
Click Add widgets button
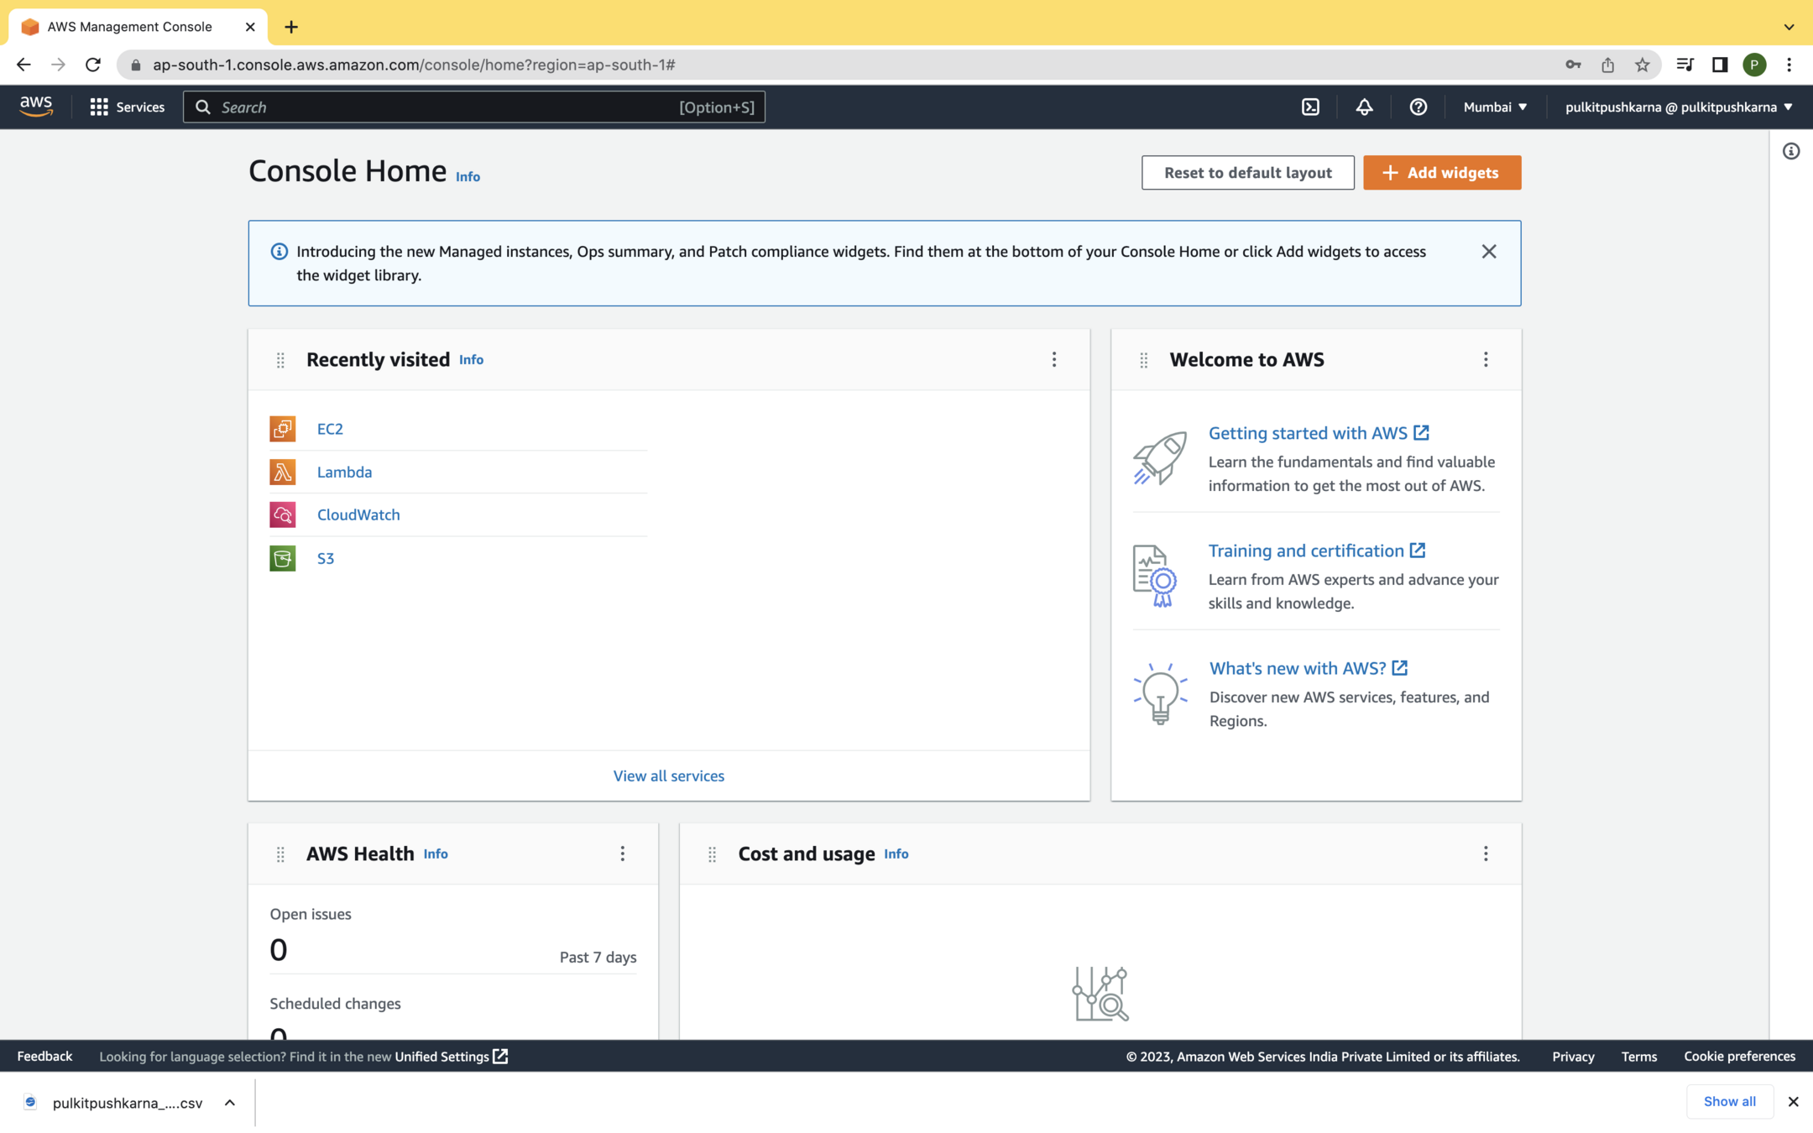coord(1441,172)
